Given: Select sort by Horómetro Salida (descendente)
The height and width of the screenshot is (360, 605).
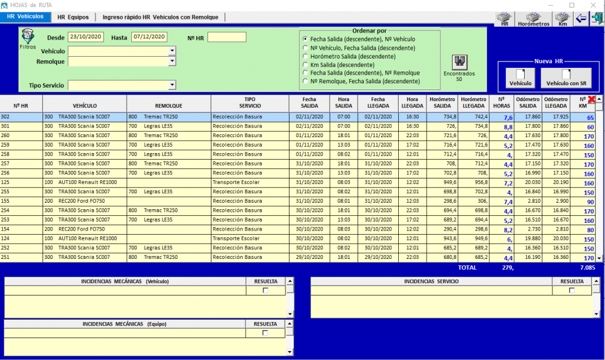Looking at the screenshot, I should pos(305,56).
